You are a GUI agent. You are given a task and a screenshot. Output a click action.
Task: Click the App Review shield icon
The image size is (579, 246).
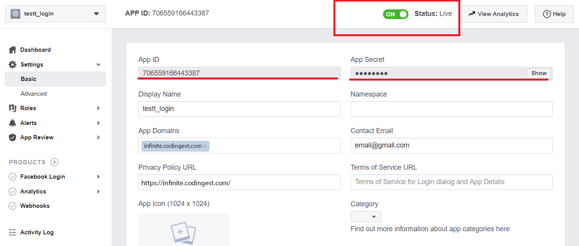12,137
